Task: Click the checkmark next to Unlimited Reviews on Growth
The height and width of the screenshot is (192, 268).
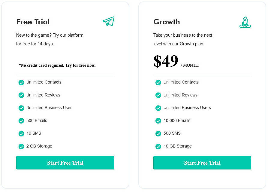Action: click(158, 95)
